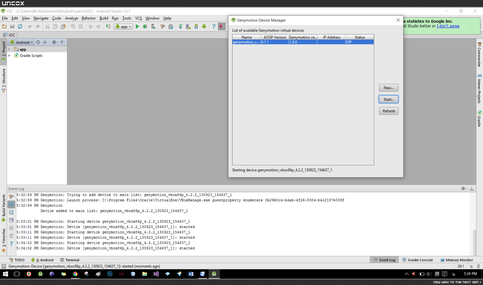Toggle balloon notifications in Event Log
483x285 pixels.
pos(11,205)
